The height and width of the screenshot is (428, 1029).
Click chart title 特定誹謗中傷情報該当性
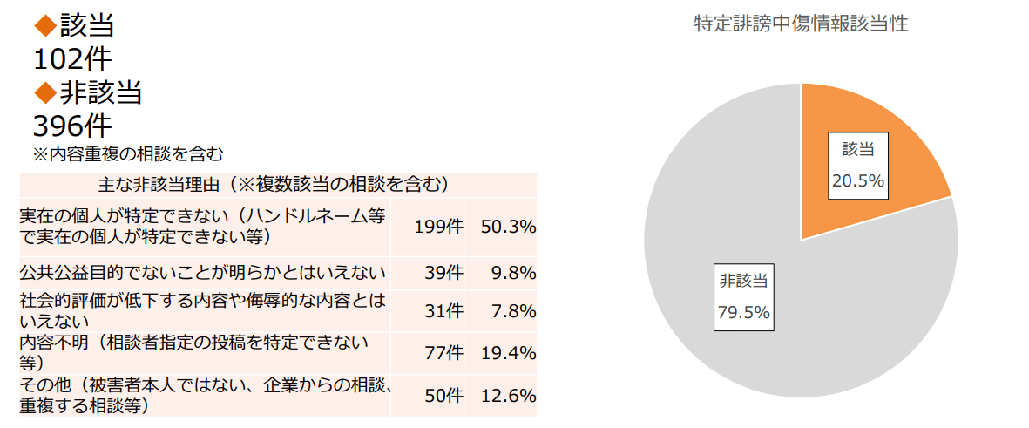click(802, 24)
